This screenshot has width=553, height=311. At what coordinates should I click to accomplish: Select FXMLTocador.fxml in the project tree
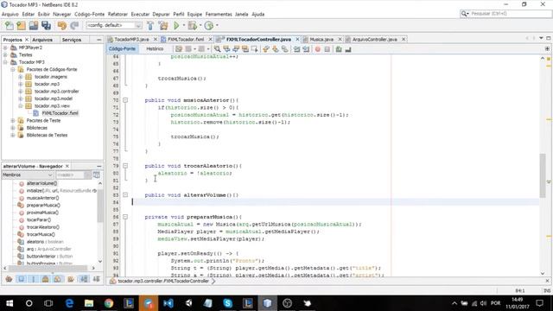[x=60, y=113]
